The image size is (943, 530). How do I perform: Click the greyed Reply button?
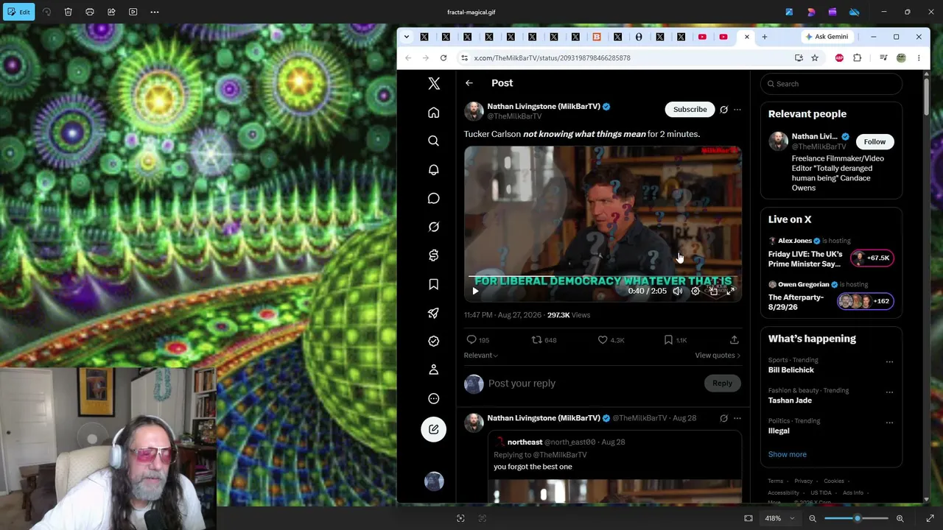click(x=722, y=384)
